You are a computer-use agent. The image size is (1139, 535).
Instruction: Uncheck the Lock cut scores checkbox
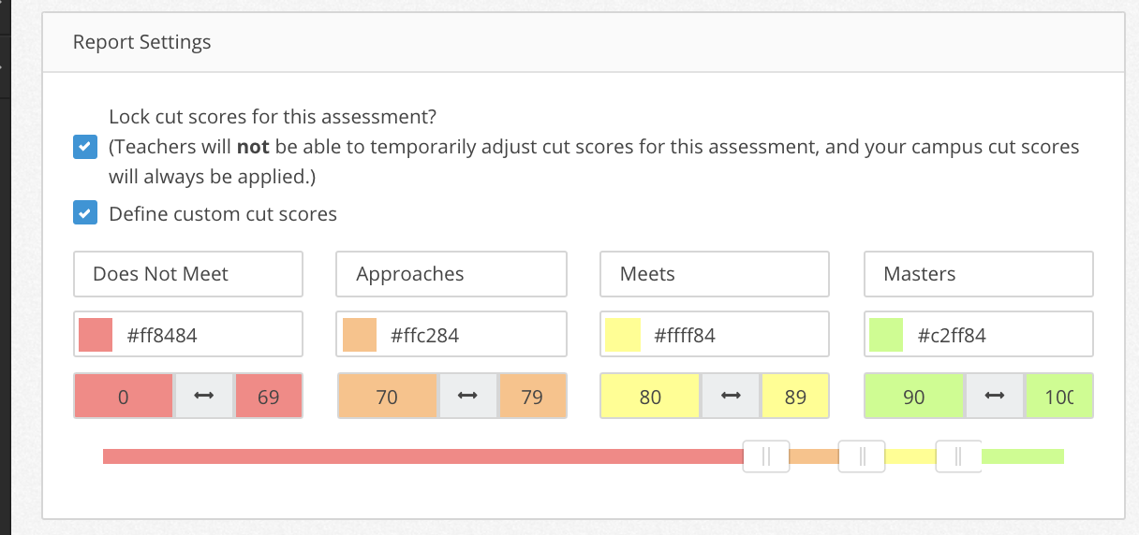pyautogui.click(x=85, y=148)
